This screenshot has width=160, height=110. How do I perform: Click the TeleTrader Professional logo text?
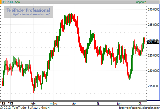click(x=28, y=10)
